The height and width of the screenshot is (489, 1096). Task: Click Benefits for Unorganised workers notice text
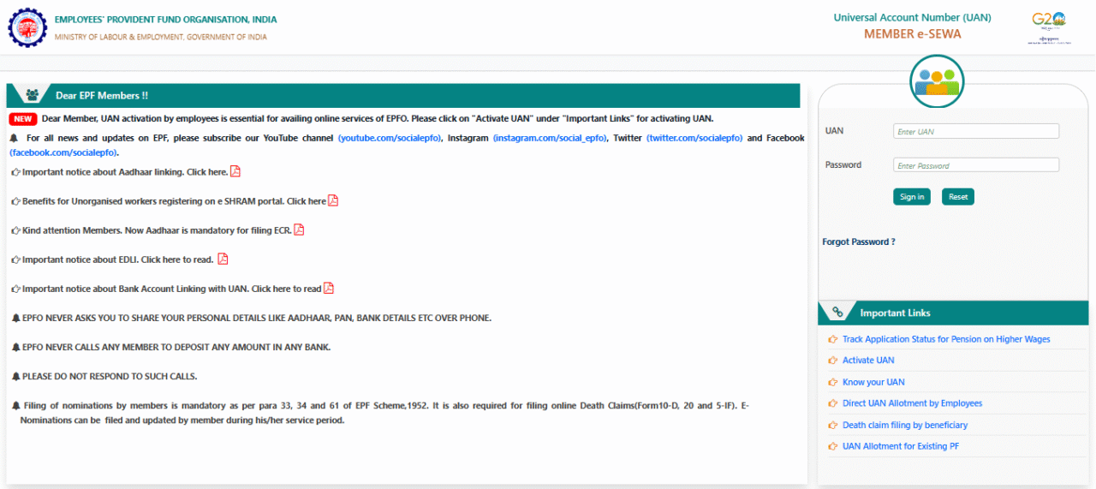click(x=174, y=201)
